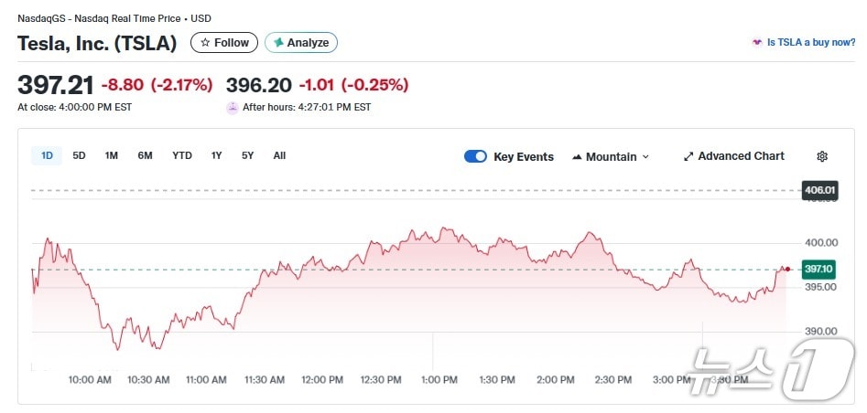Click the 397.10 current price label
Viewport: 867px width, 413px height.
click(x=818, y=269)
